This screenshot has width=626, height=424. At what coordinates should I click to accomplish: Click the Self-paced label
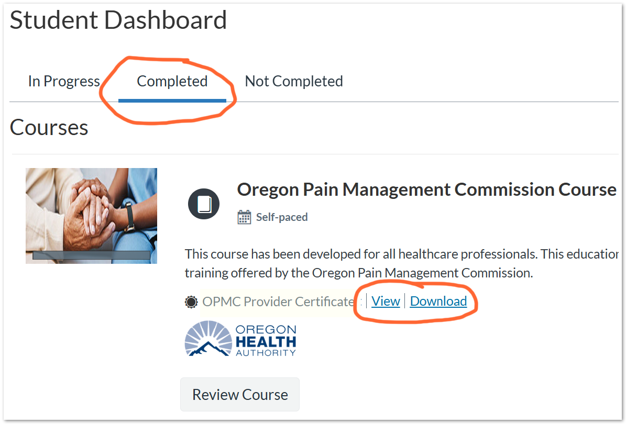tap(282, 217)
